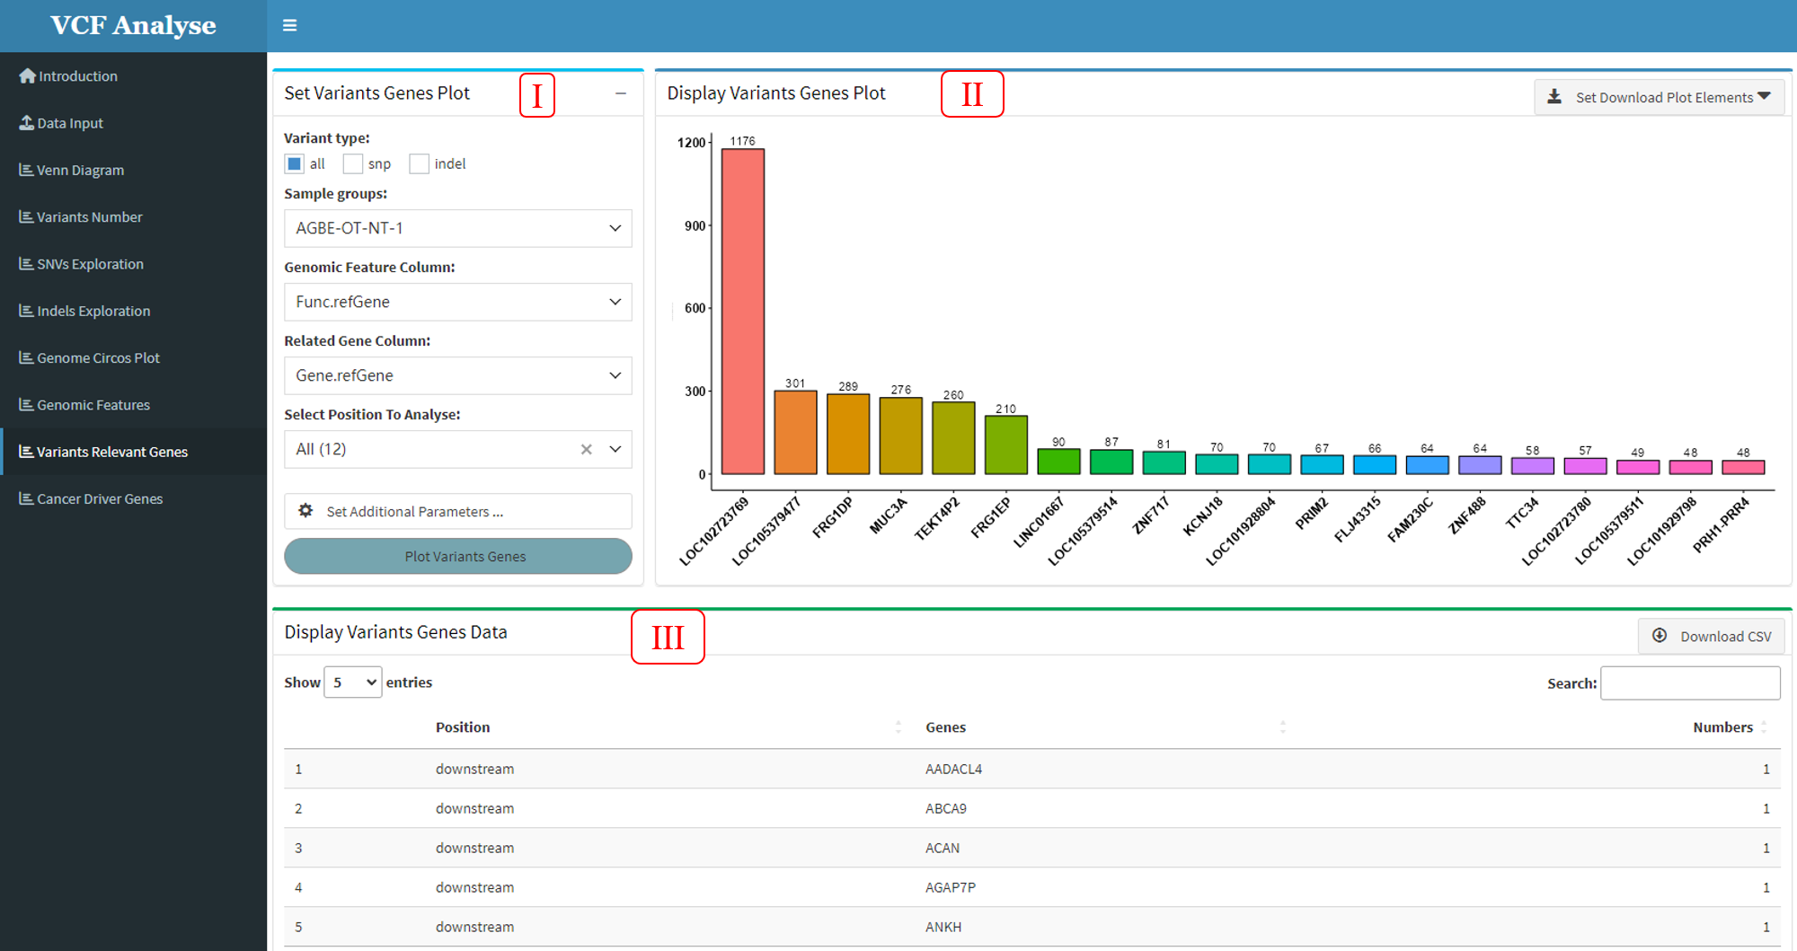The height and width of the screenshot is (951, 1797).
Task: Clear the All (12) position selection with X
Action: tap(586, 449)
